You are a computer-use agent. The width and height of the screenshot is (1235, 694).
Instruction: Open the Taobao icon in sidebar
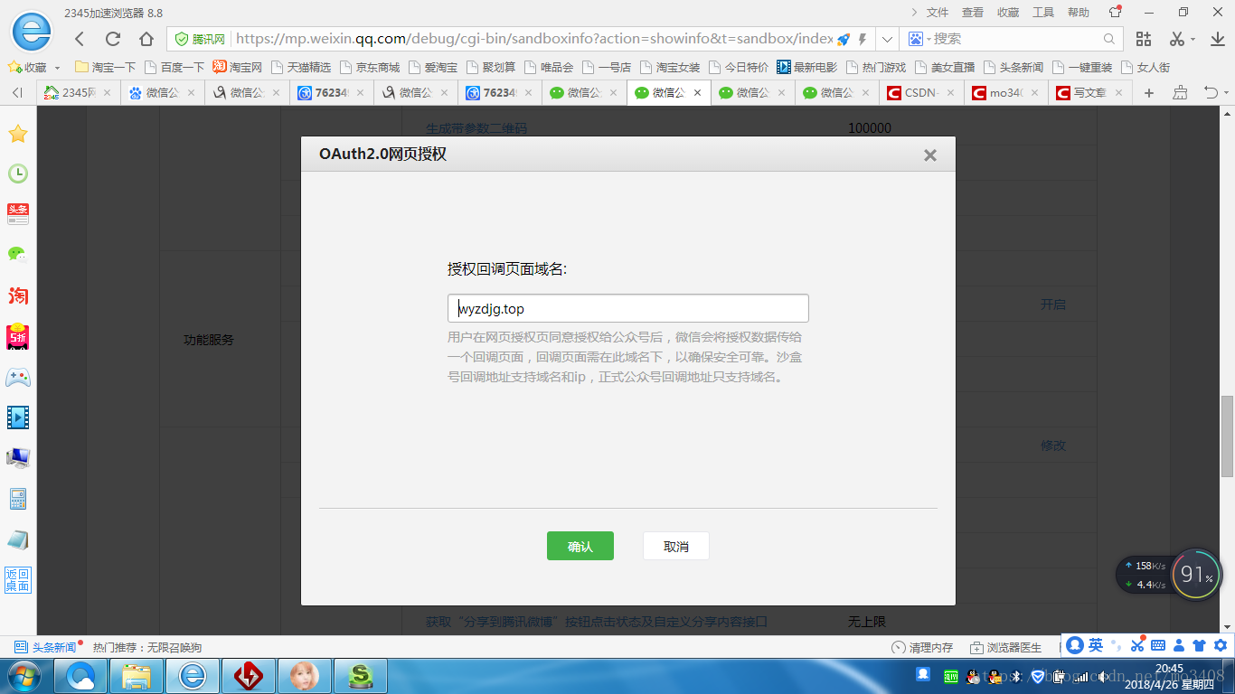point(18,295)
